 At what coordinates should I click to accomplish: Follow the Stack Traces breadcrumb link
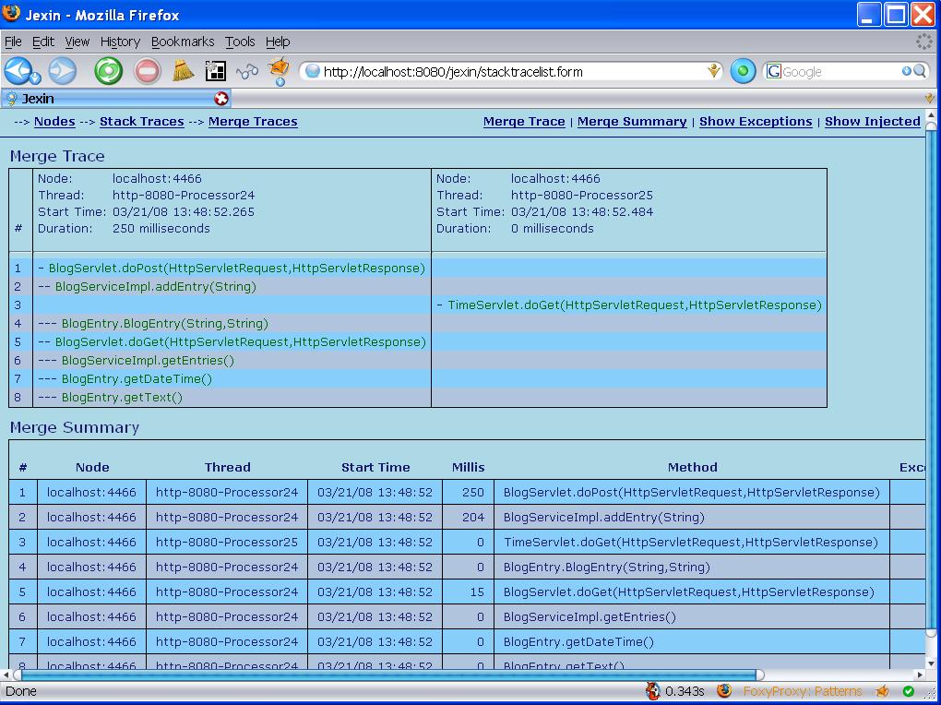(x=142, y=121)
